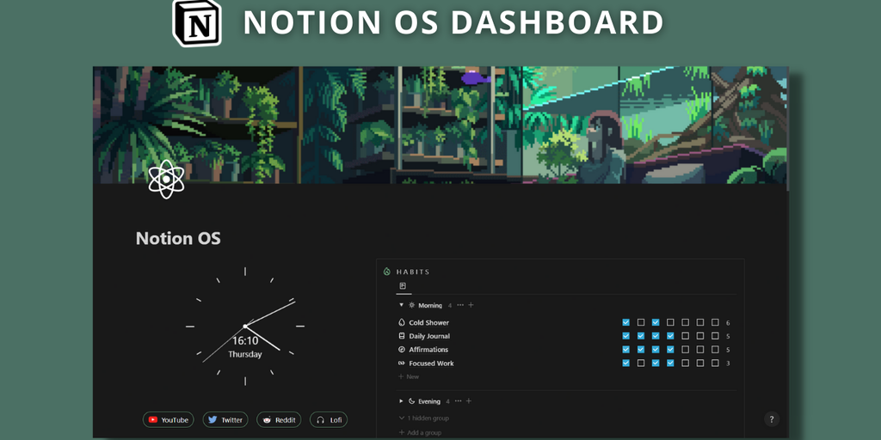
Task: Open the Morning group ellipsis menu
Action: 460,305
